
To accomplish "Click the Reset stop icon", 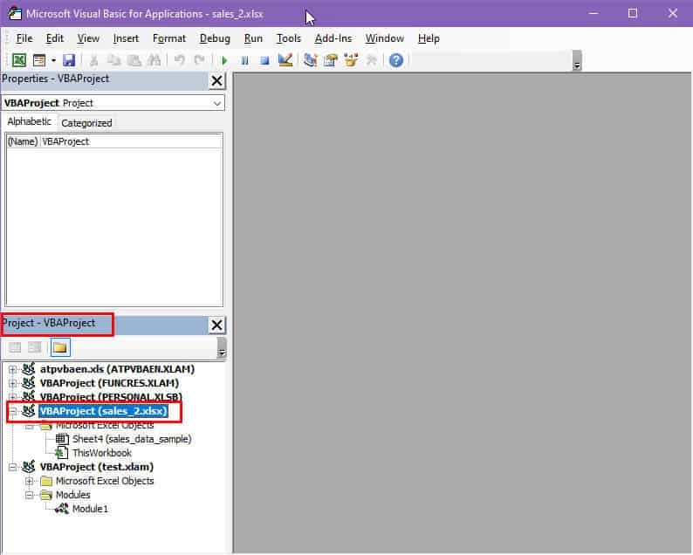I will [264, 60].
